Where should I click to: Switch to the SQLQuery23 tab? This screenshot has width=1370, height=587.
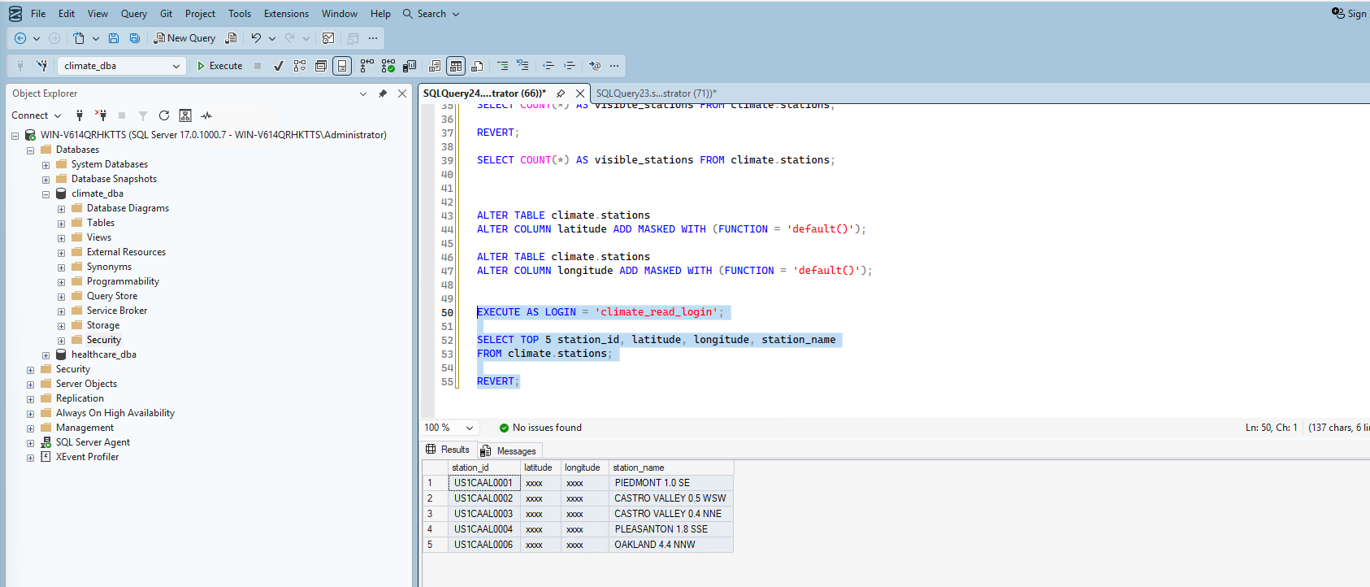pyautogui.click(x=656, y=93)
